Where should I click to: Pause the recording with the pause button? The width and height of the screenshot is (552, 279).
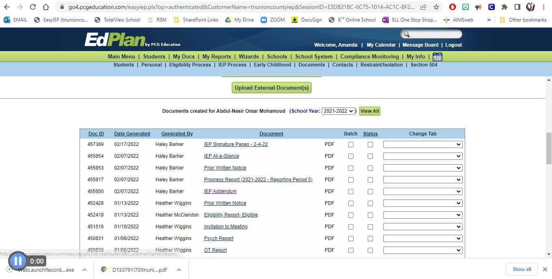click(18, 261)
